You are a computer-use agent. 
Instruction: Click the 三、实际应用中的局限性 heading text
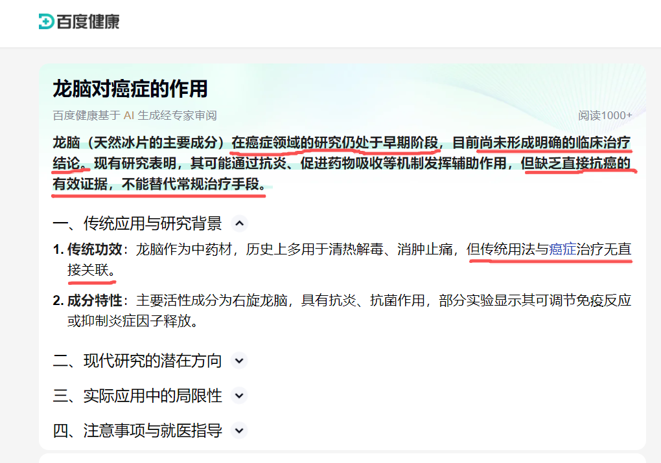click(x=137, y=396)
